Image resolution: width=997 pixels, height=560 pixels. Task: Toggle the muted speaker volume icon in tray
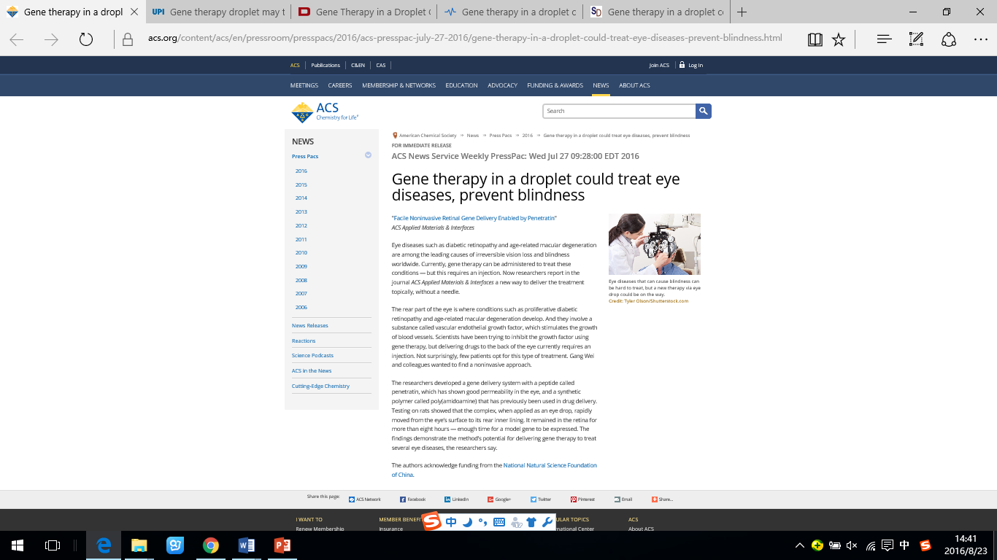(x=852, y=545)
